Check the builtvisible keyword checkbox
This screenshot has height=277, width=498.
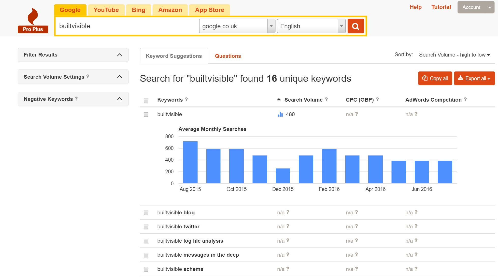click(146, 115)
